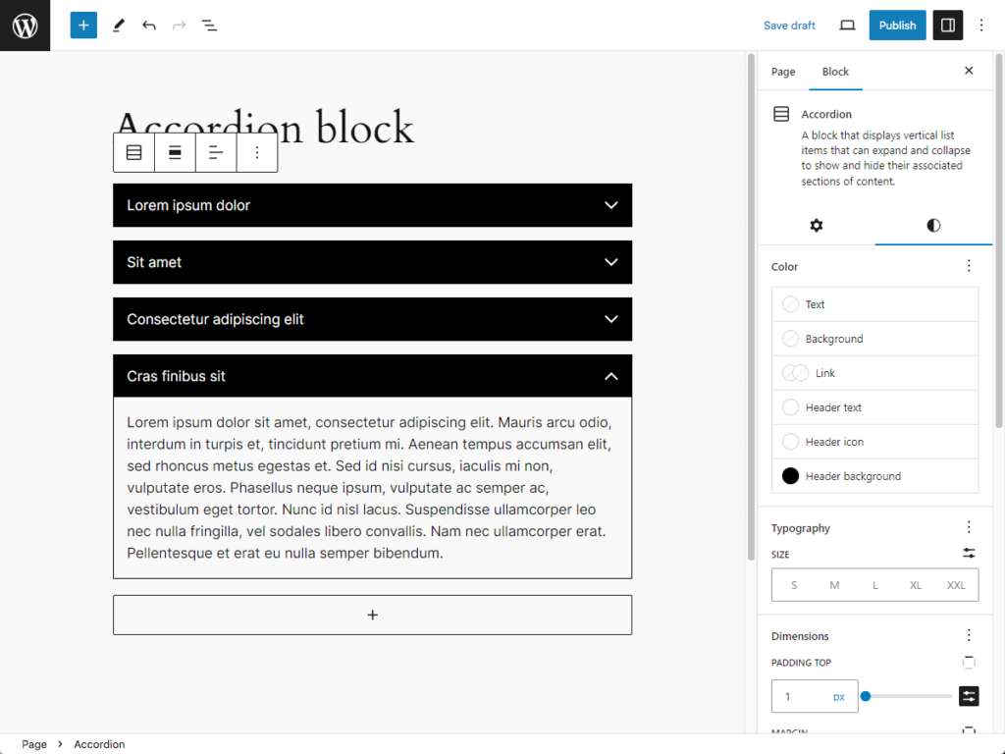Toggle custom padding options control

[969, 696]
